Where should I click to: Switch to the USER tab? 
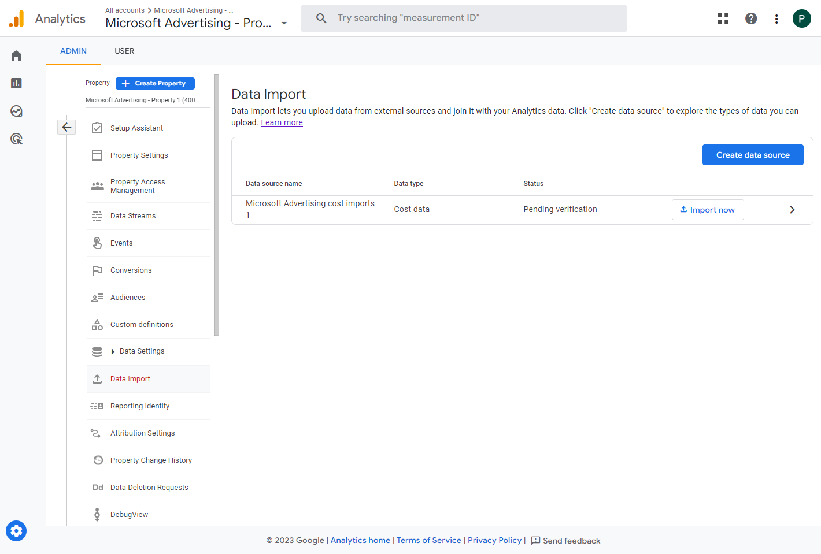(124, 51)
